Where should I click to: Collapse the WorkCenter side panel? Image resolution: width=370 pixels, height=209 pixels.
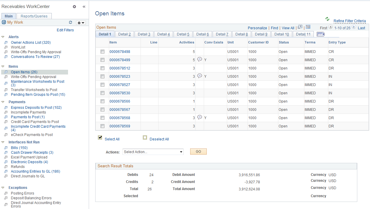[x=84, y=6]
